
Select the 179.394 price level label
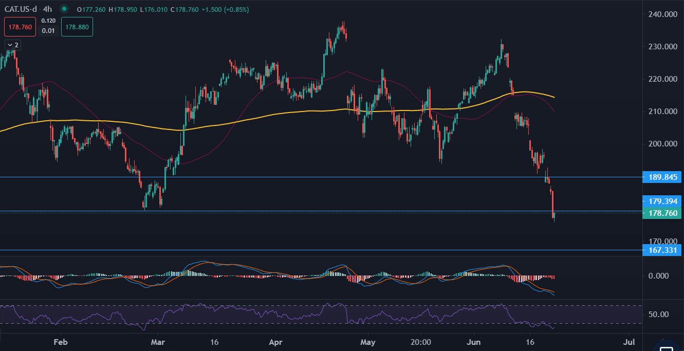click(x=662, y=201)
